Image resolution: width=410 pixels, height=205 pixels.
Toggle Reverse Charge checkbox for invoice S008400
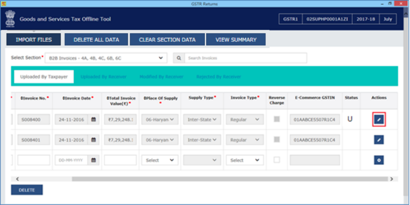[x=276, y=119]
